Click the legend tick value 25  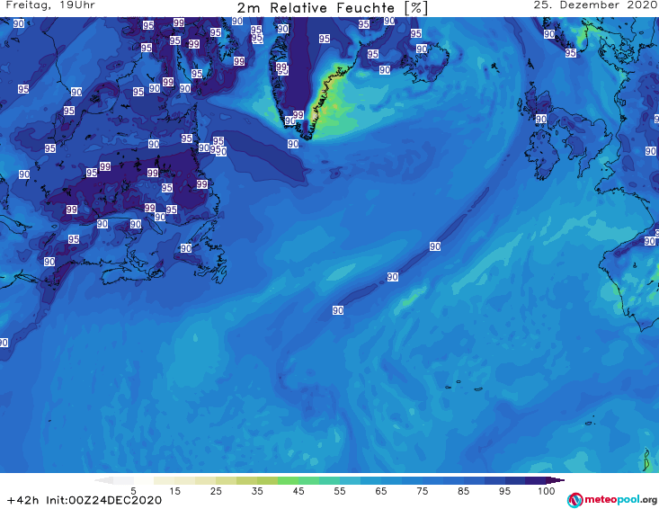click(216, 491)
